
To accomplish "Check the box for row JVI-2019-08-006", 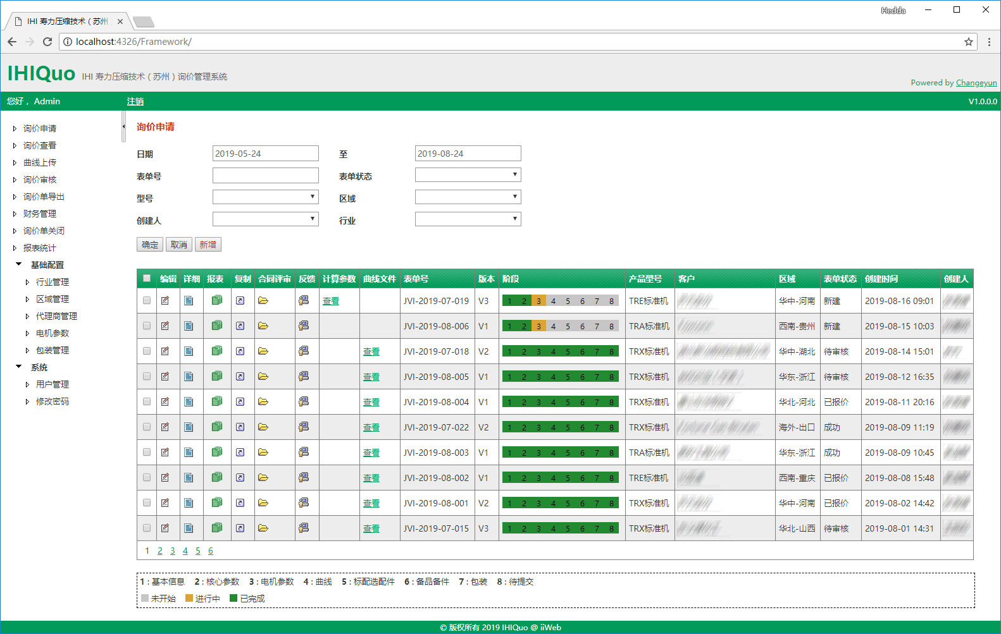I will pos(147,326).
